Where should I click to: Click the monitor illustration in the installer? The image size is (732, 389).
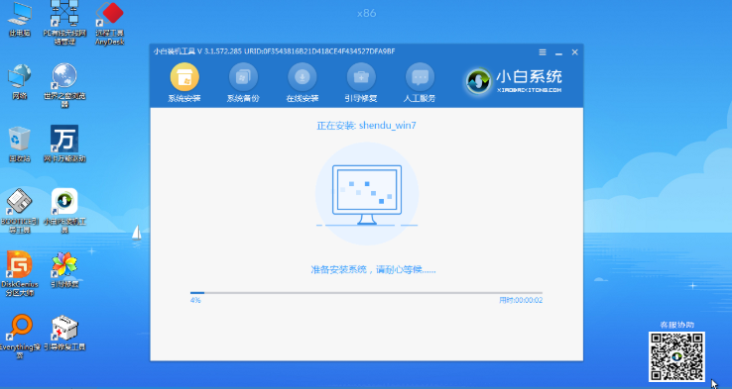click(x=367, y=195)
